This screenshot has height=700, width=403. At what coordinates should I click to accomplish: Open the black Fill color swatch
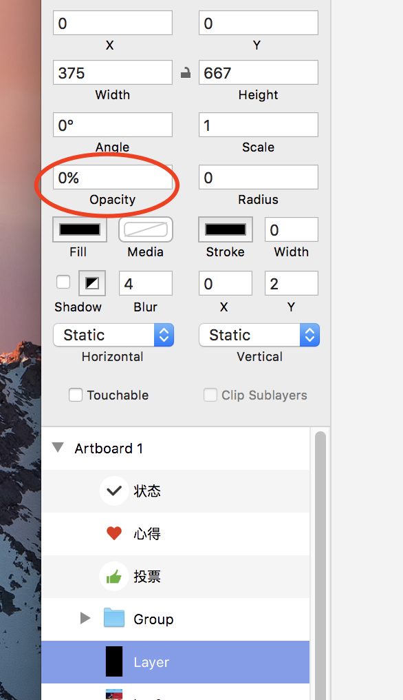(80, 229)
